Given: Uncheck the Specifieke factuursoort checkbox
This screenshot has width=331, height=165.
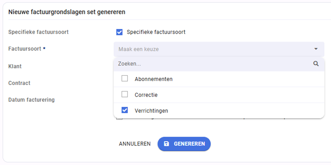Looking at the screenshot, I should click(x=119, y=32).
